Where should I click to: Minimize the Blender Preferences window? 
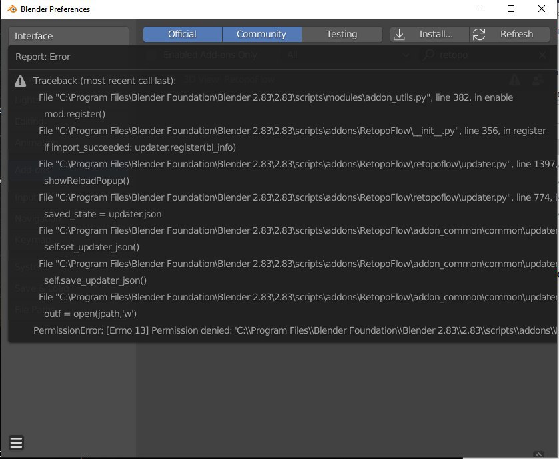(x=481, y=9)
